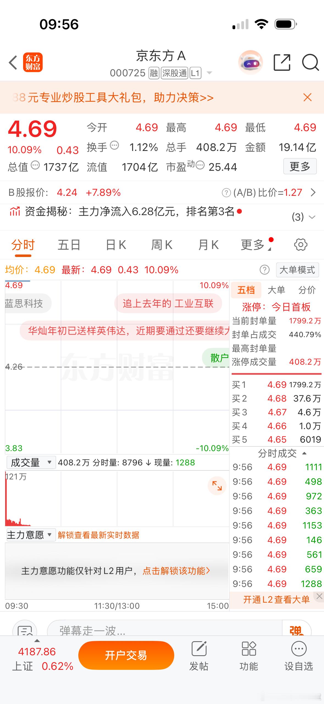Tap 开通L2查看大单 link

(276, 599)
